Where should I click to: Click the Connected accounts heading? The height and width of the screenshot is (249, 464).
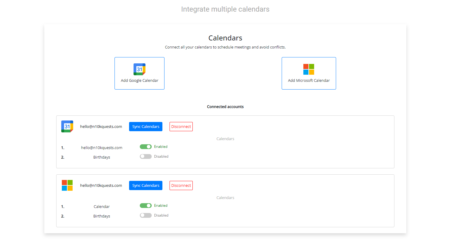[225, 107]
